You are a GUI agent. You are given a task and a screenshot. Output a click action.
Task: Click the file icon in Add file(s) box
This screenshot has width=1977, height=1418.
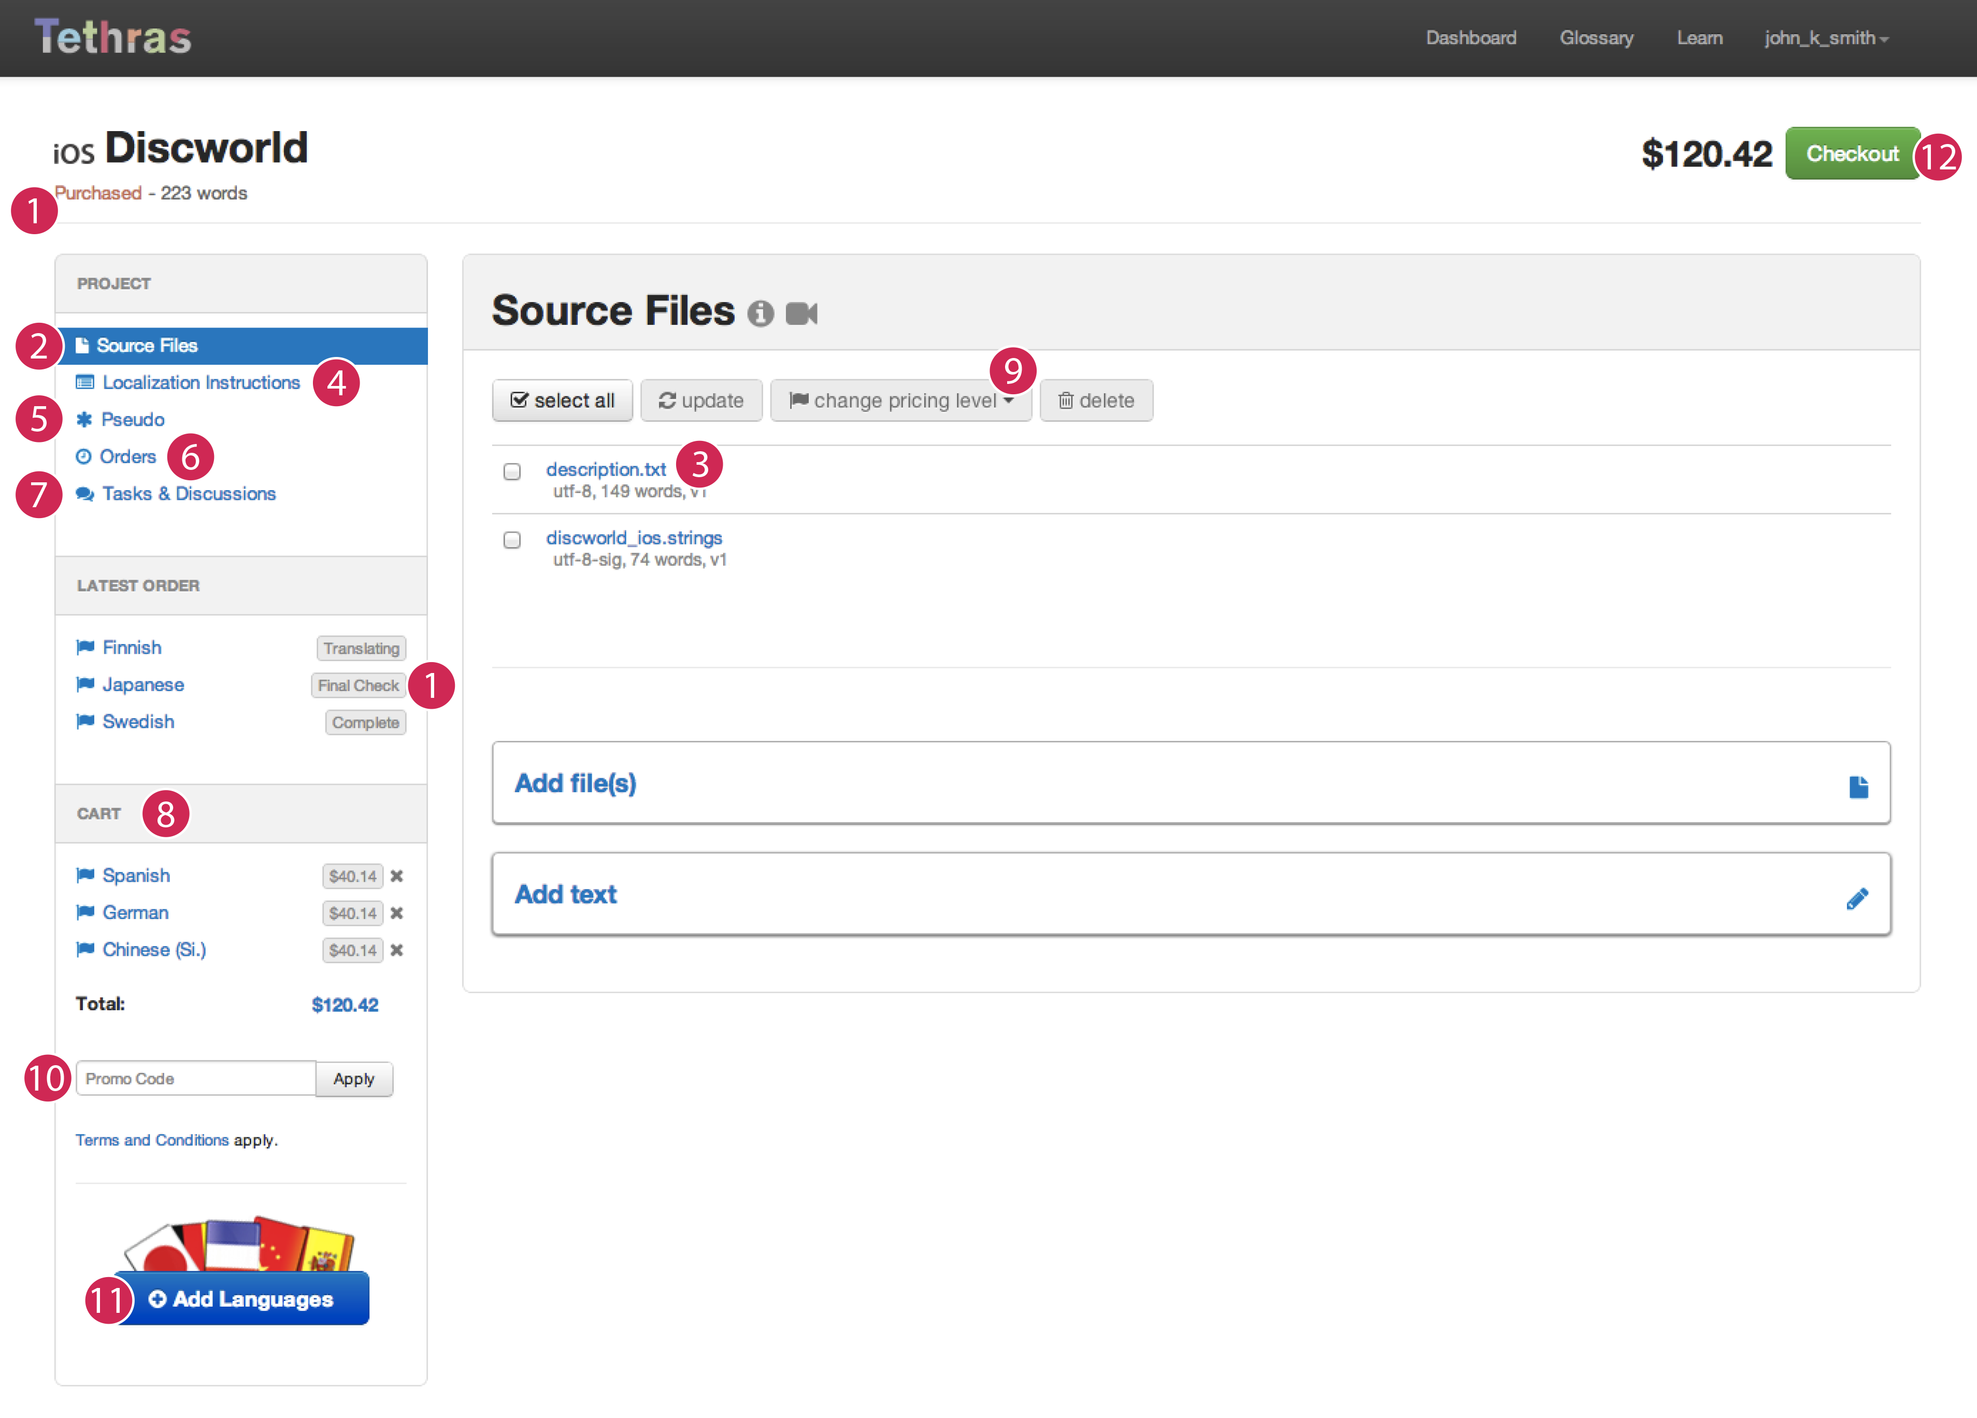tap(1858, 787)
